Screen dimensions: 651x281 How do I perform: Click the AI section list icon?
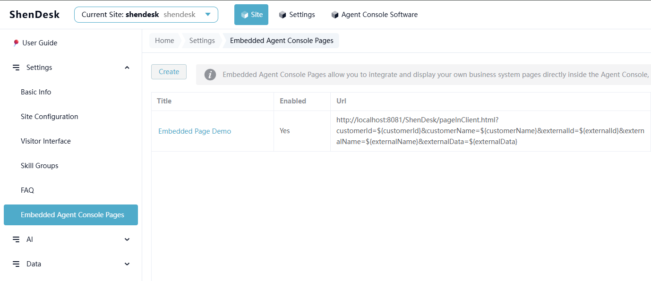(x=16, y=239)
